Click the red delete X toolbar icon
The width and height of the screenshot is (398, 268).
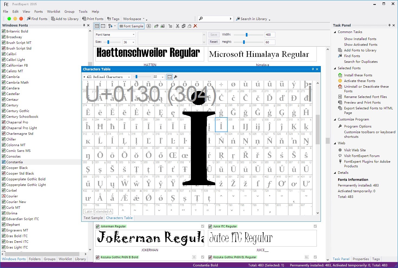195,26
